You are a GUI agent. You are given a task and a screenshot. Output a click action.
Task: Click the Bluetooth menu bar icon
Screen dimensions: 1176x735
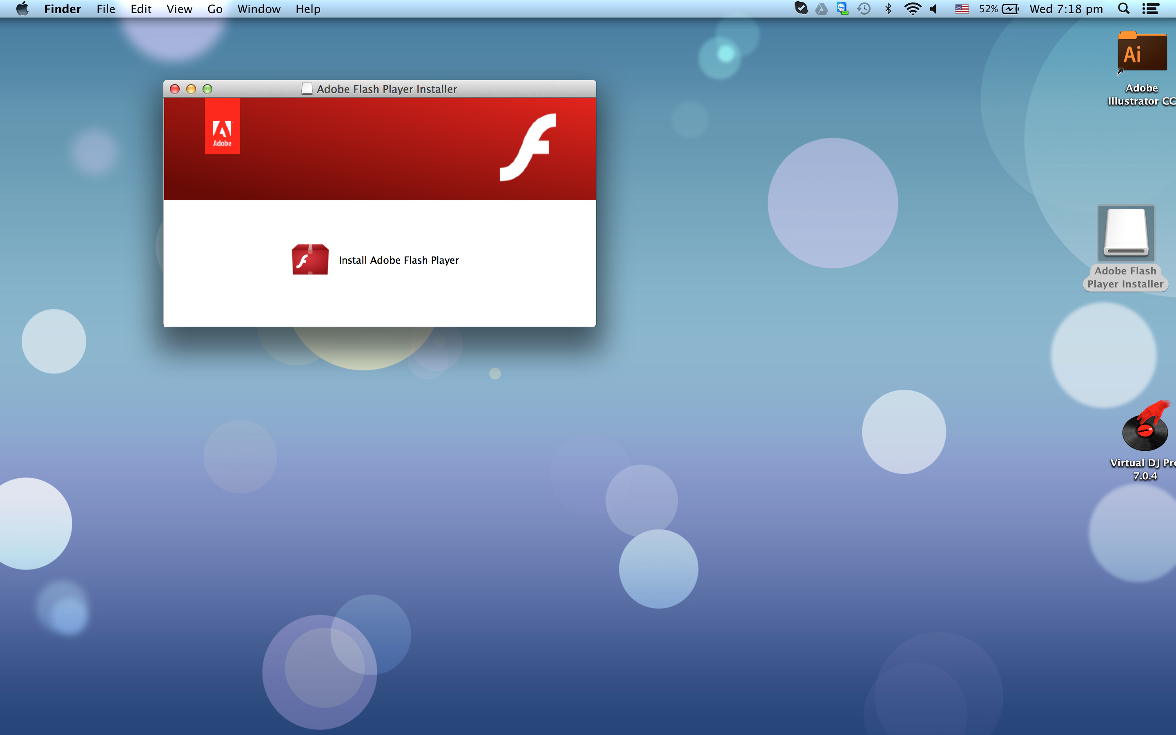pos(888,9)
